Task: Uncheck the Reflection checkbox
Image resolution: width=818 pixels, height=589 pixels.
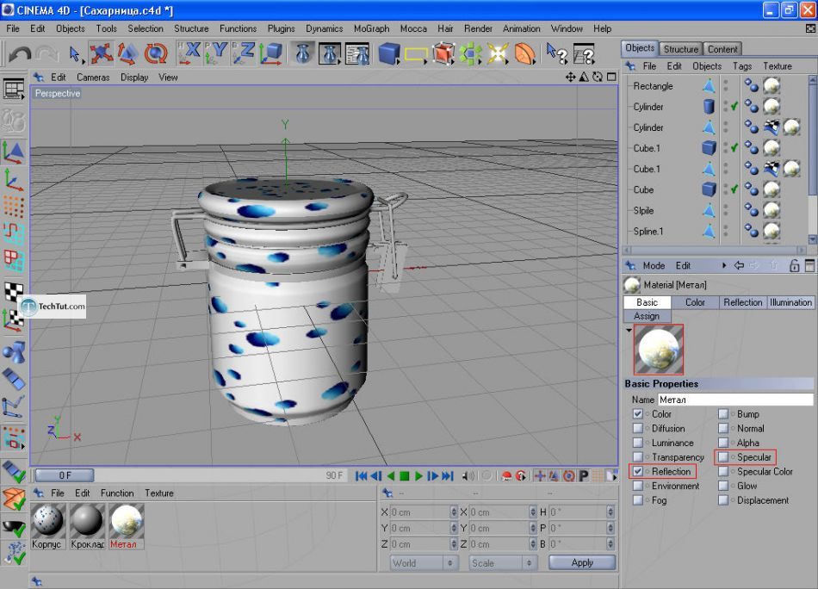Action: click(x=638, y=472)
